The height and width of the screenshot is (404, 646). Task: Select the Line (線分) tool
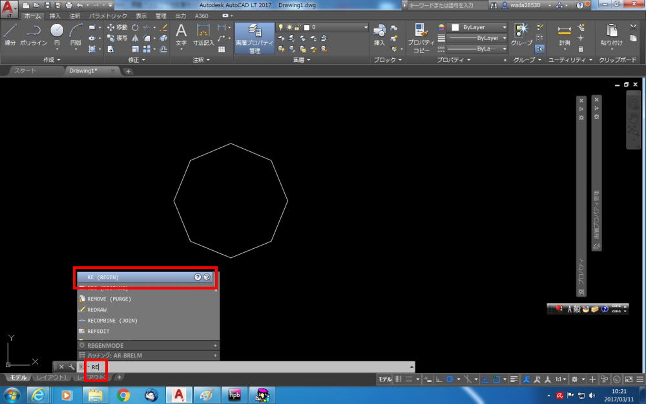tap(10, 35)
